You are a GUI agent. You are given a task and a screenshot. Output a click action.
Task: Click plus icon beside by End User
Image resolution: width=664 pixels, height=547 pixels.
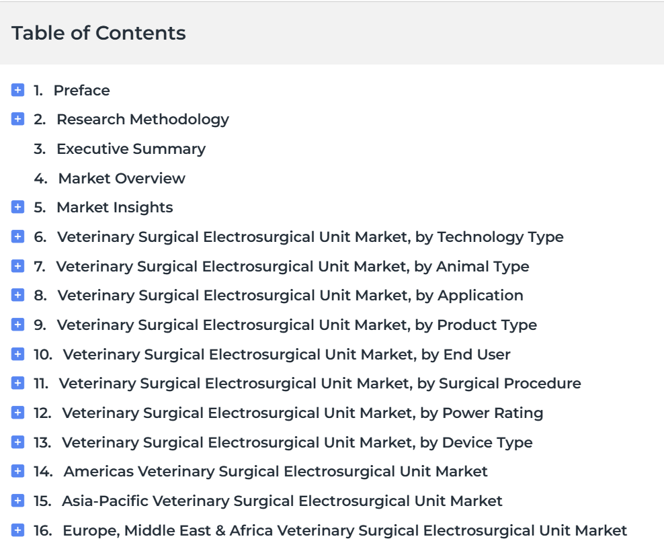click(x=17, y=354)
